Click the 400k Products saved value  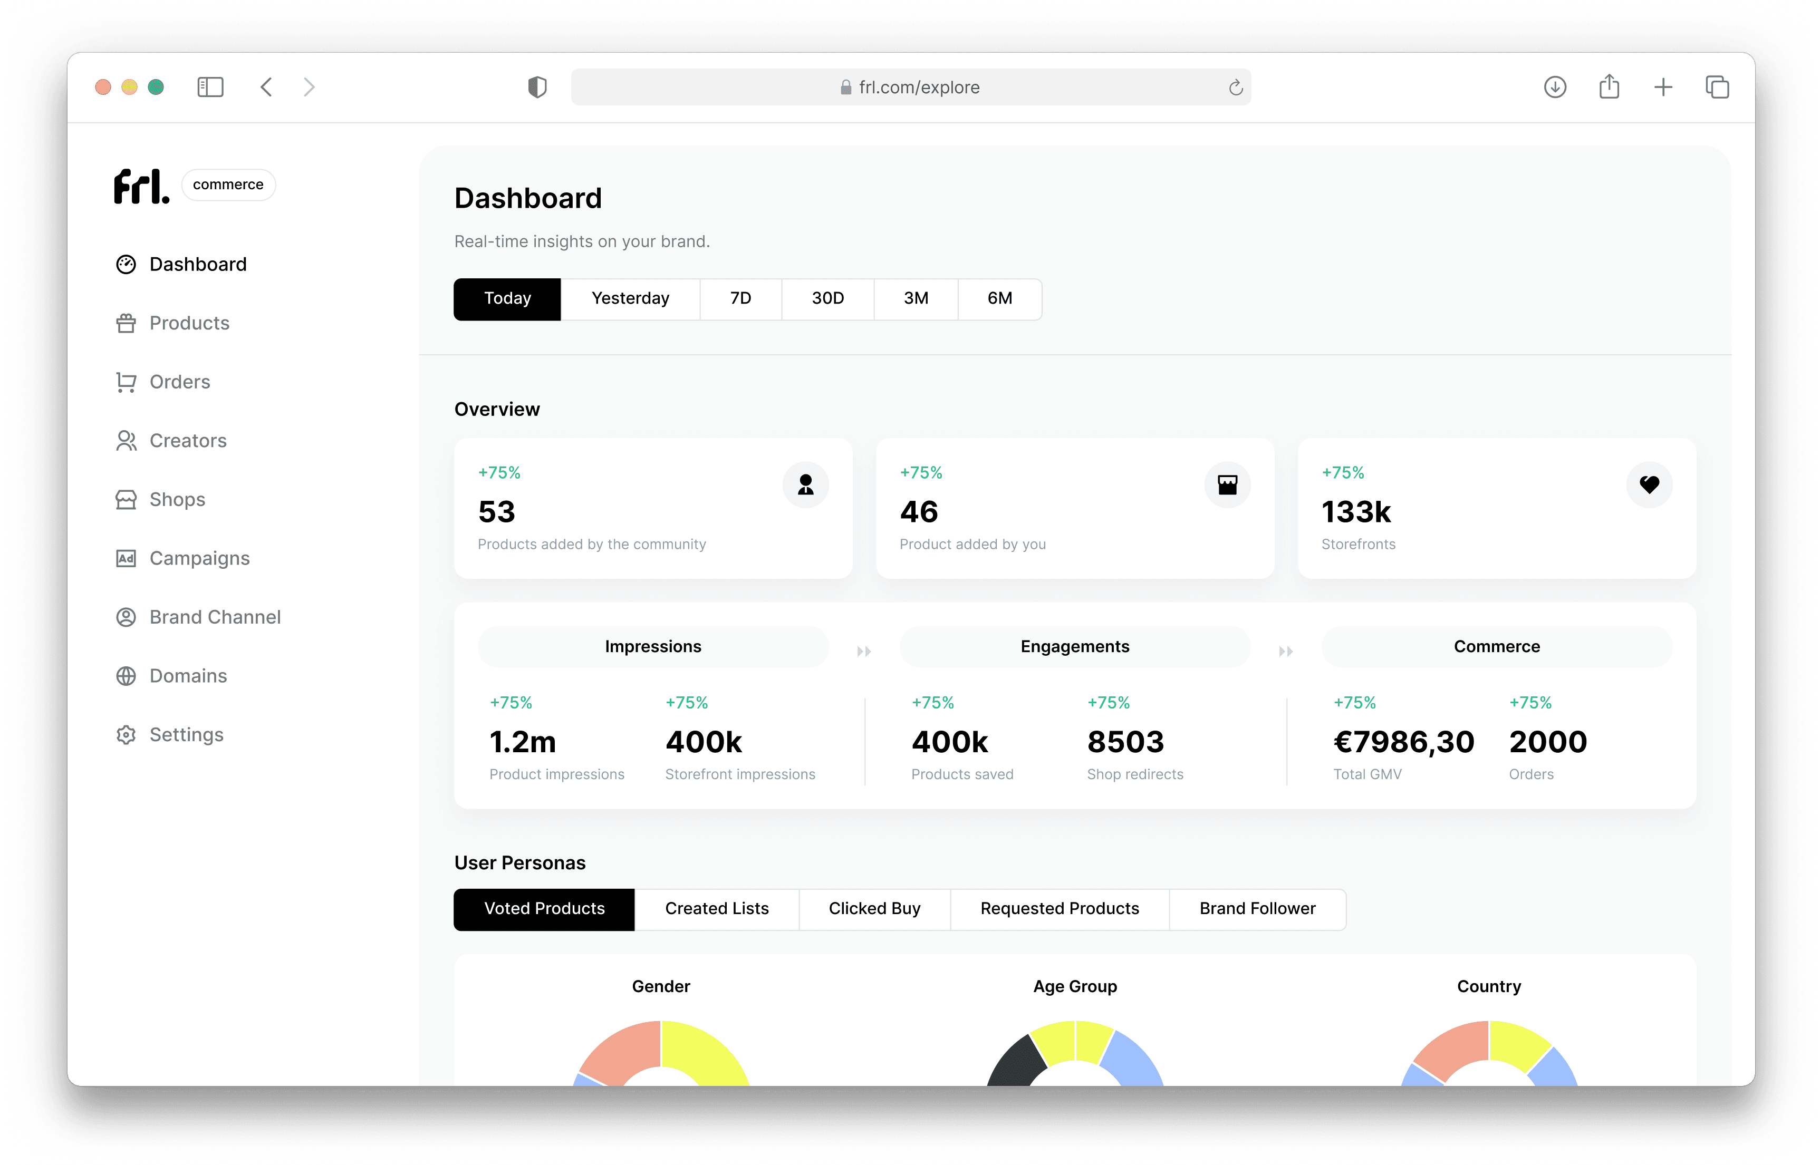pos(950,742)
